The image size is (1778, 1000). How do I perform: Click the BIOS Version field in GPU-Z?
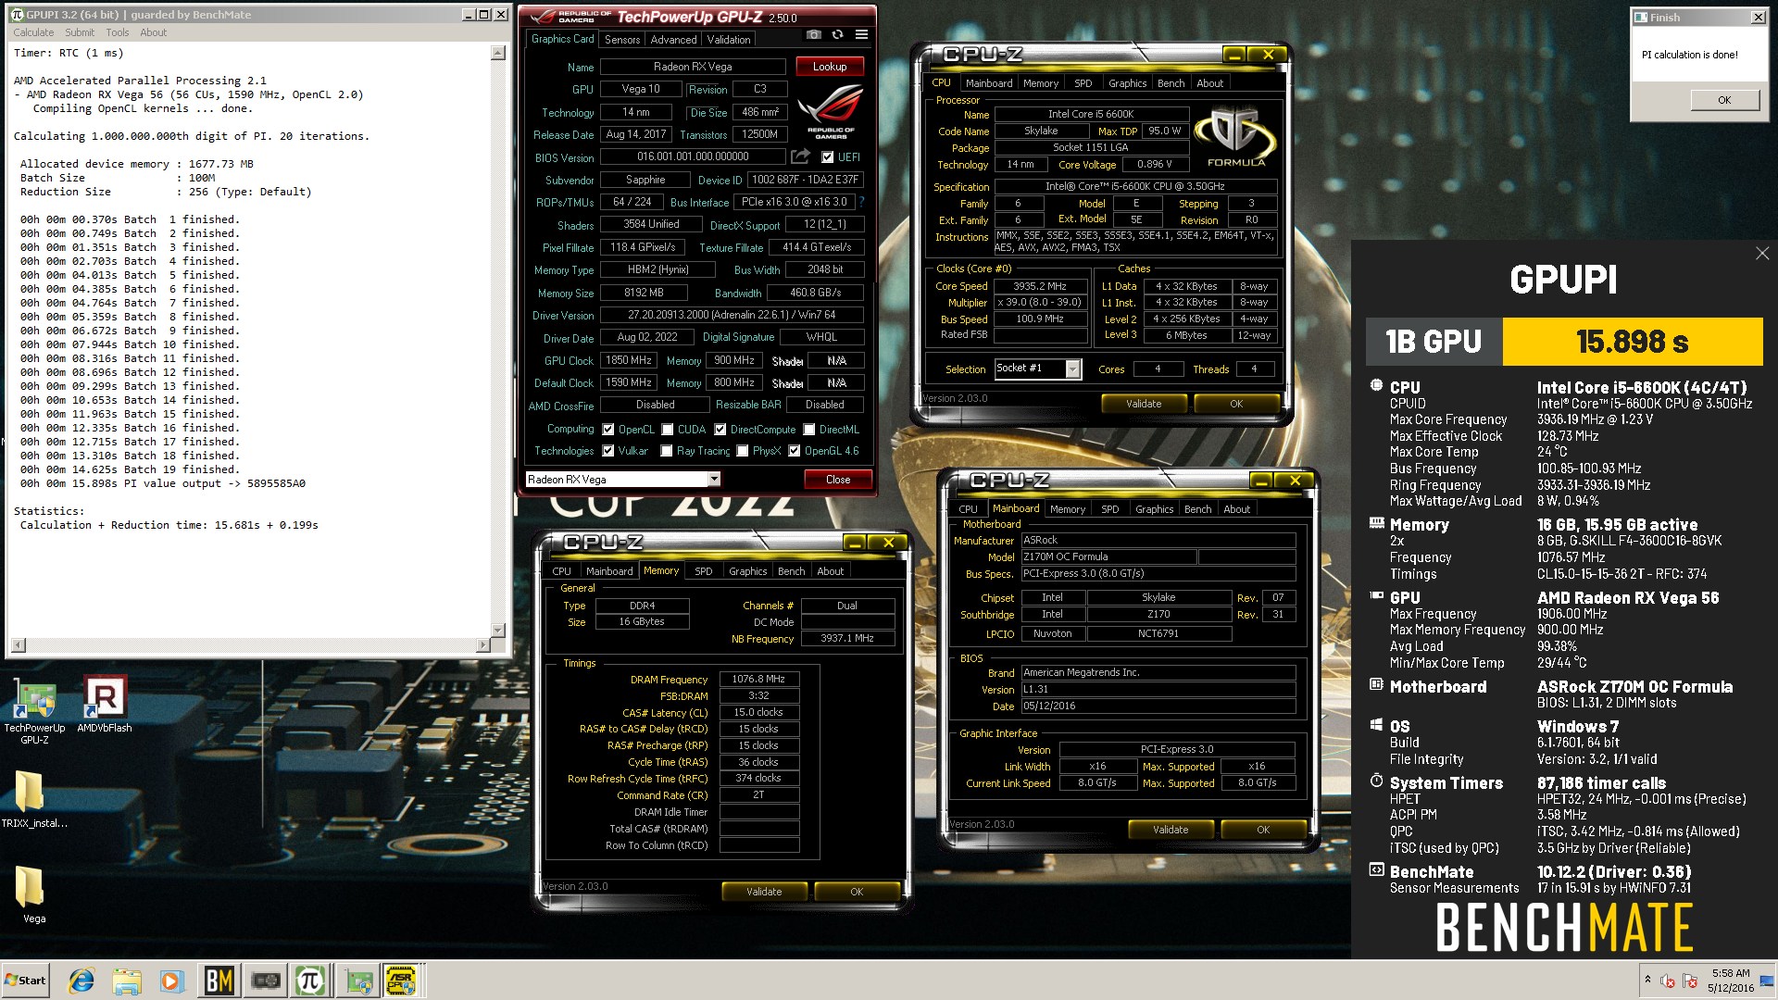[x=693, y=157]
